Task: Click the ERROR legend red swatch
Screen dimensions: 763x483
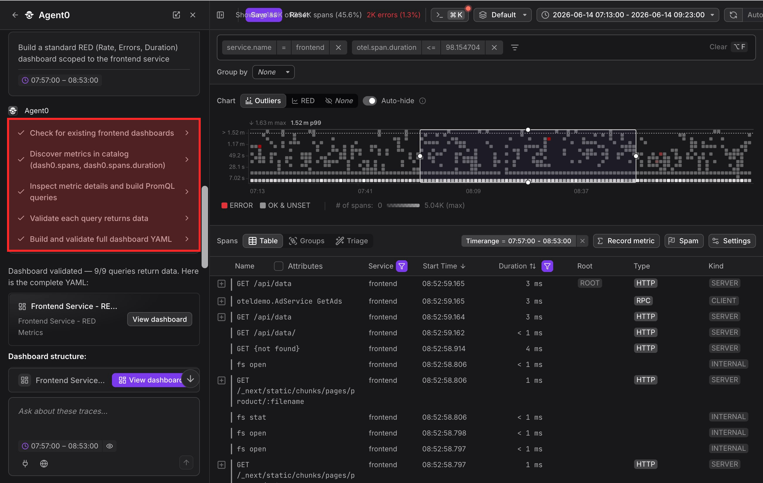Action: (x=224, y=205)
